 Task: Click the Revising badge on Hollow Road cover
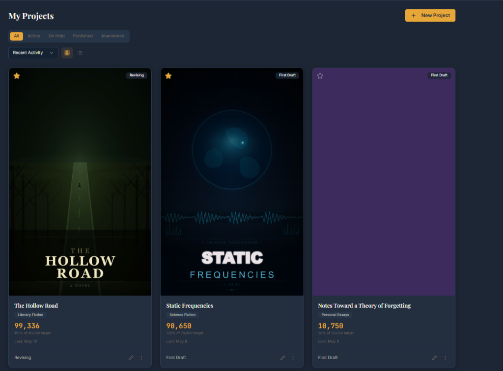[x=137, y=75]
